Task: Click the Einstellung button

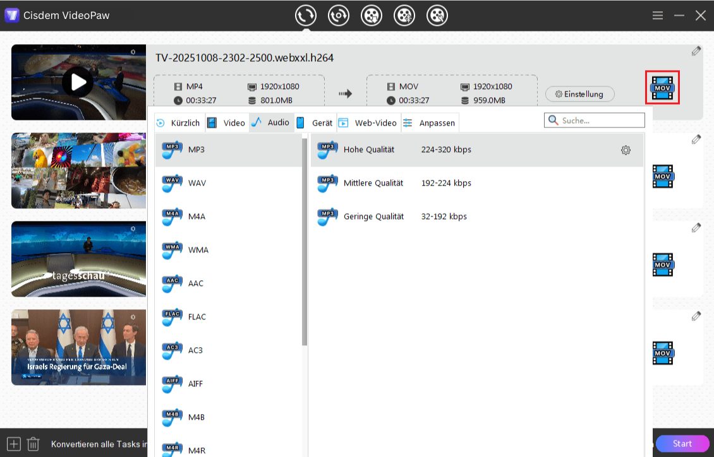Action: (579, 94)
